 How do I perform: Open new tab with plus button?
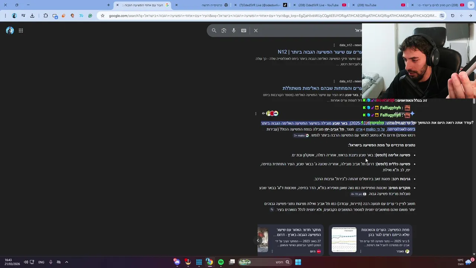pyautogui.click(x=109, y=5)
